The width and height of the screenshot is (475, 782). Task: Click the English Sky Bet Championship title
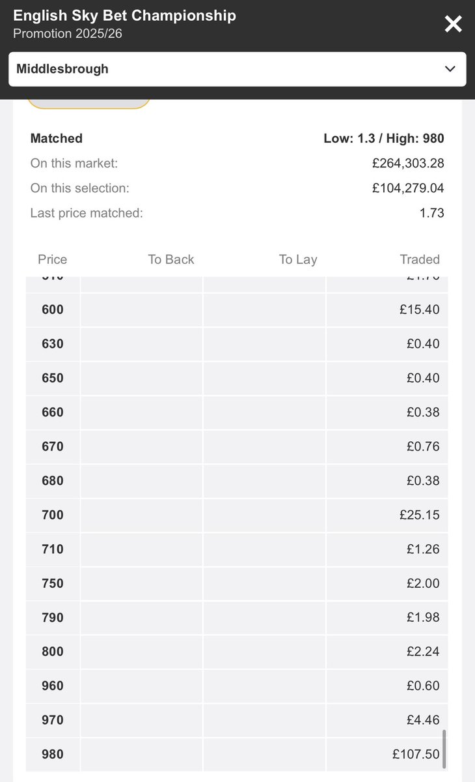[125, 16]
